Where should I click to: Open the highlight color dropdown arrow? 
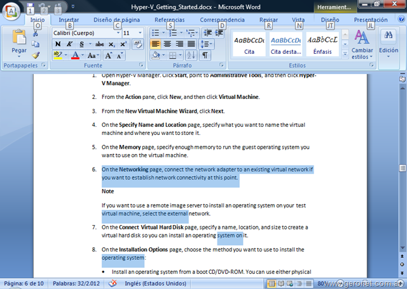66,55
